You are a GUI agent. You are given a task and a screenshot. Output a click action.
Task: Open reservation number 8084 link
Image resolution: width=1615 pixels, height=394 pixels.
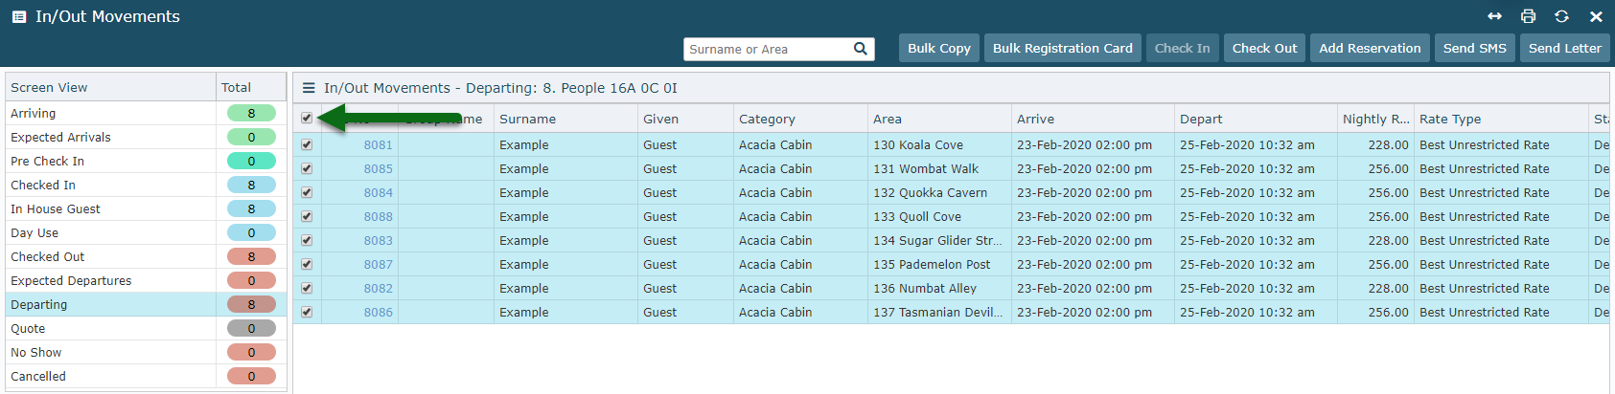pos(378,192)
